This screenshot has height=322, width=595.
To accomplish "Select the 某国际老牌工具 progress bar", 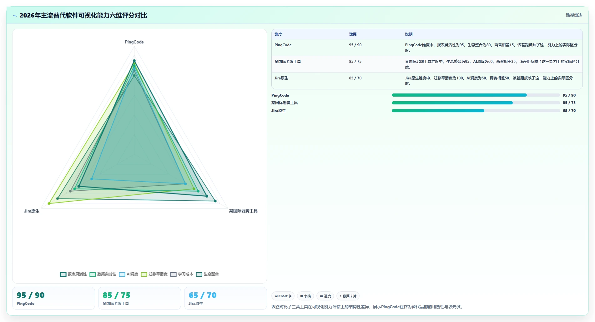I will click(x=476, y=103).
